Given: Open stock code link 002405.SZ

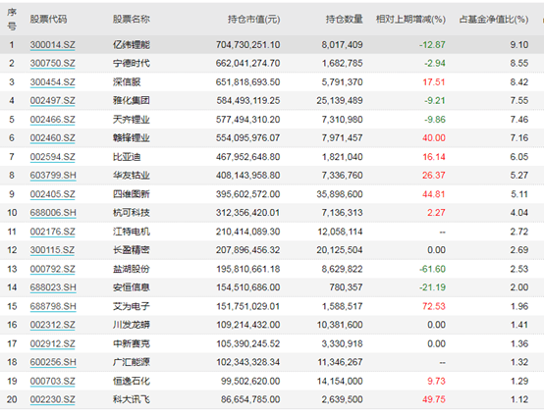Looking at the screenshot, I should tap(52, 194).
